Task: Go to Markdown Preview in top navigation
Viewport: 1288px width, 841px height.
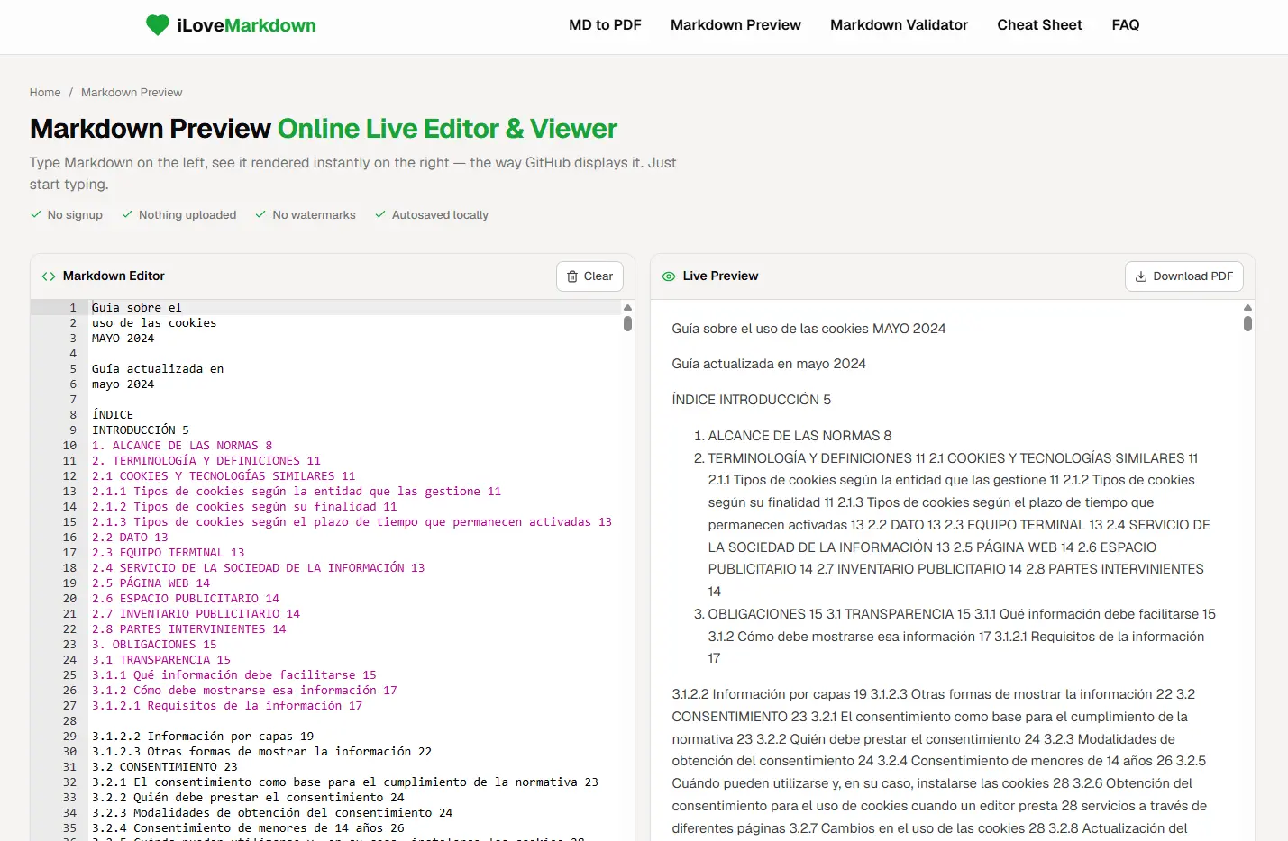Action: pyautogui.click(x=735, y=25)
